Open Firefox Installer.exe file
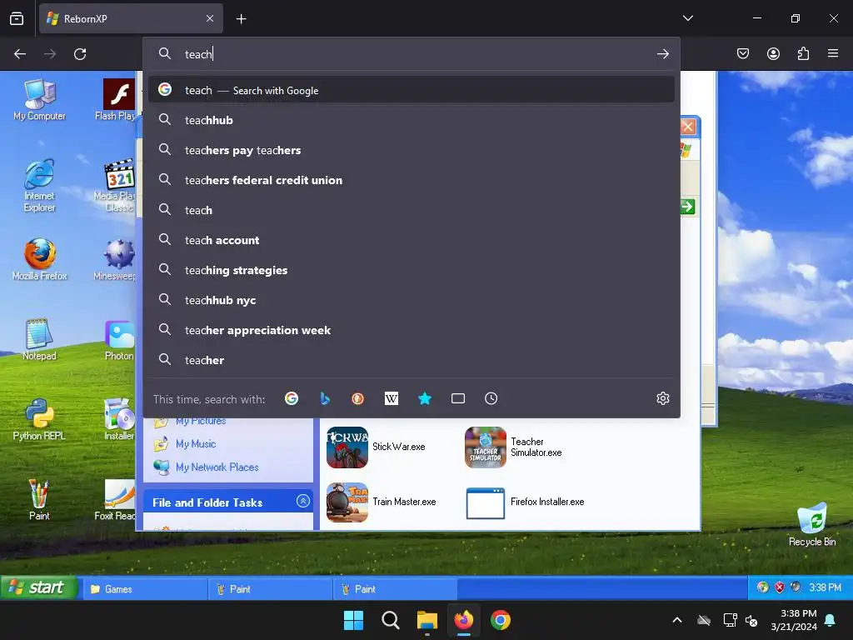The image size is (853, 640). coord(525,502)
